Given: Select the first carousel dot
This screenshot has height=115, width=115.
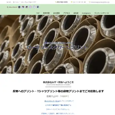Looking at the screenshot, I should [x=55, y=69].
